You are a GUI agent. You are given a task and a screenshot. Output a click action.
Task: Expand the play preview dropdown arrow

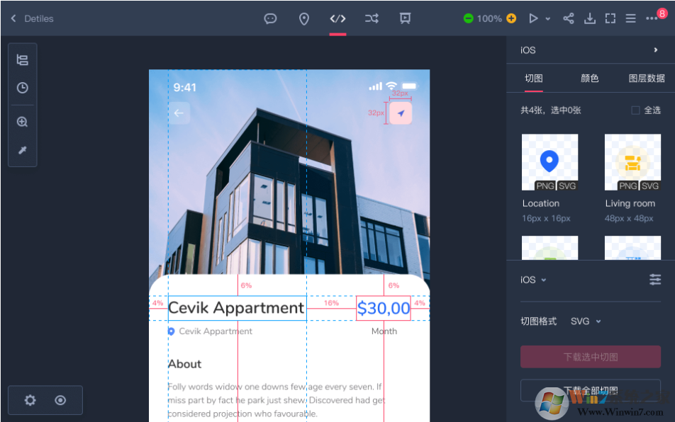click(x=548, y=19)
